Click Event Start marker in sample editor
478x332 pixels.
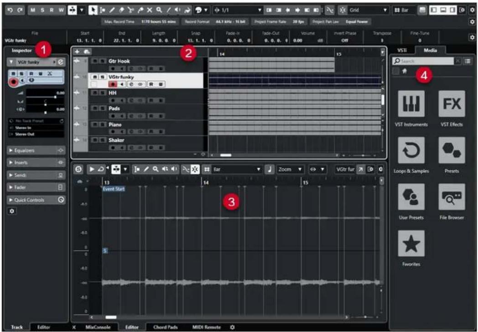coord(114,189)
